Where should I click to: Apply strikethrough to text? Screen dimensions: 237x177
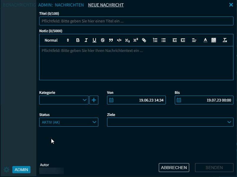pyautogui.click(x=103, y=40)
